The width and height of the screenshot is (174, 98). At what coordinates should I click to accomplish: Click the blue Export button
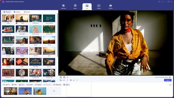tap(168, 80)
